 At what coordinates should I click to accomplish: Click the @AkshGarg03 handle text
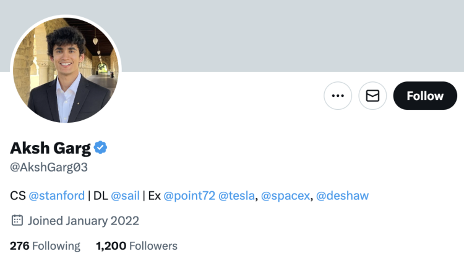tap(49, 167)
